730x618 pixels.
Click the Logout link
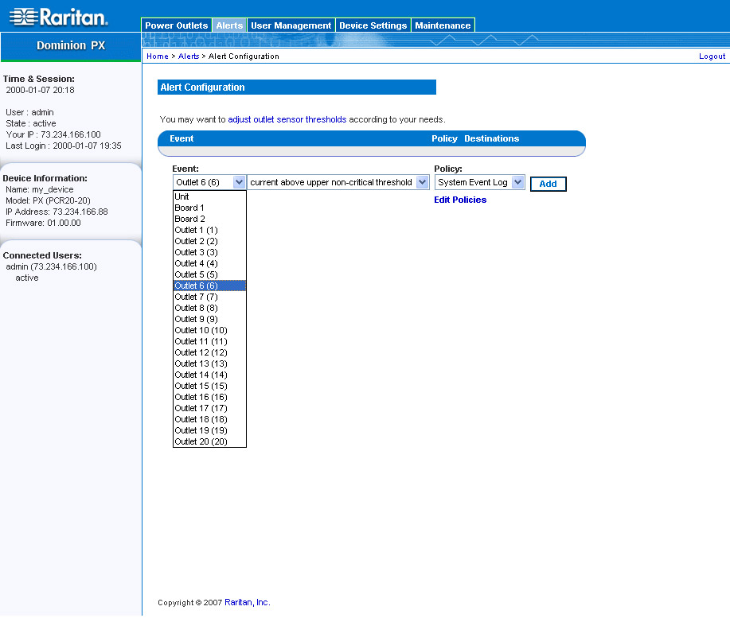712,56
